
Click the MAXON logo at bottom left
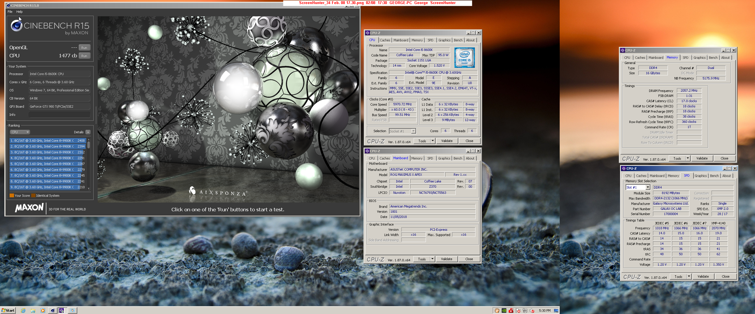point(29,208)
